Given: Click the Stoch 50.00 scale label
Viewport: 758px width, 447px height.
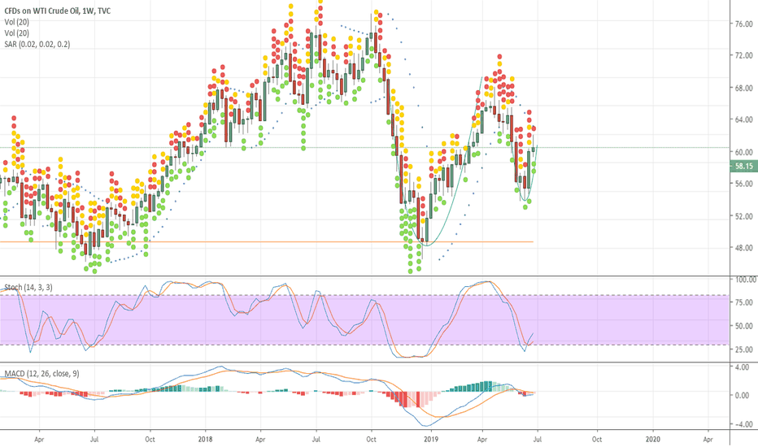Looking at the screenshot, I should (x=743, y=326).
